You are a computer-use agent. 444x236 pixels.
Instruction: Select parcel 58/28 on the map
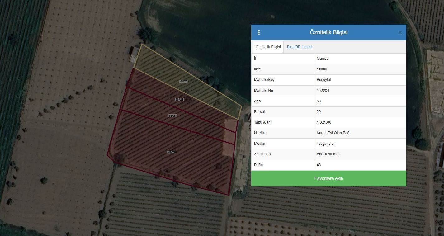tap(179, 100)
